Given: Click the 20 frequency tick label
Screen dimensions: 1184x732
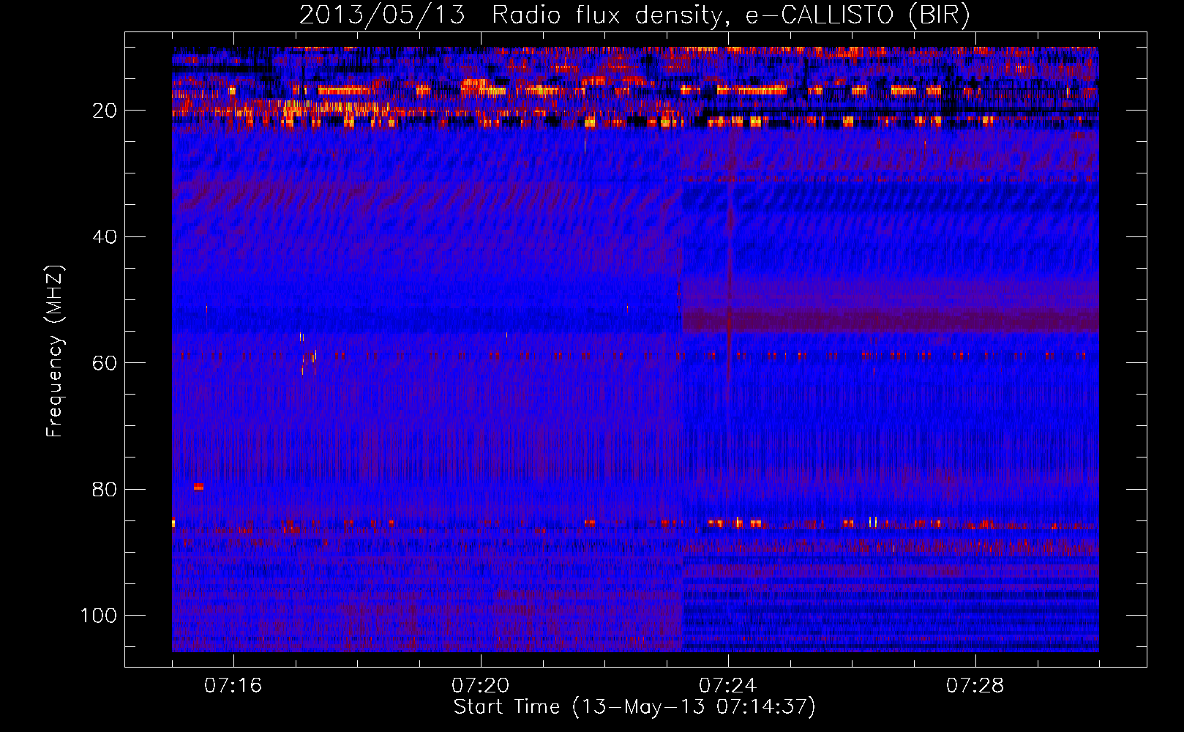Looking at the screenshot, I should [x=105, y=111].
